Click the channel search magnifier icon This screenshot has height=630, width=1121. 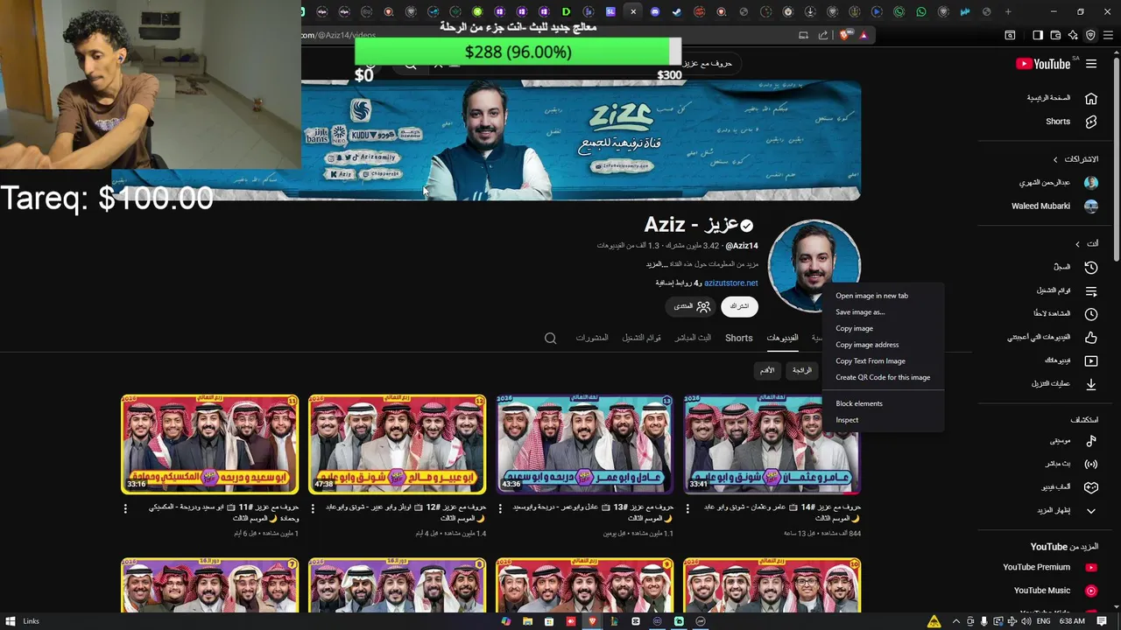click(x=550, y=338)
